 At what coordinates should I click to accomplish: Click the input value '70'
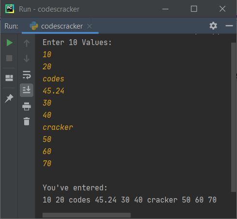47,163
